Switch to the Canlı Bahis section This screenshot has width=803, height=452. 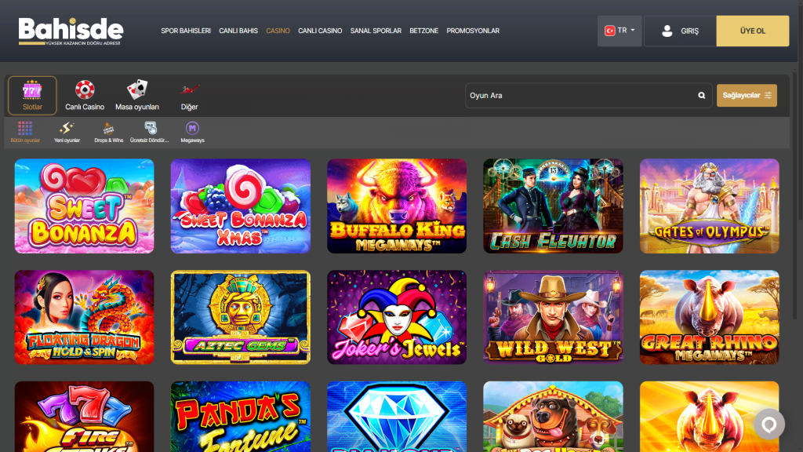238,31
